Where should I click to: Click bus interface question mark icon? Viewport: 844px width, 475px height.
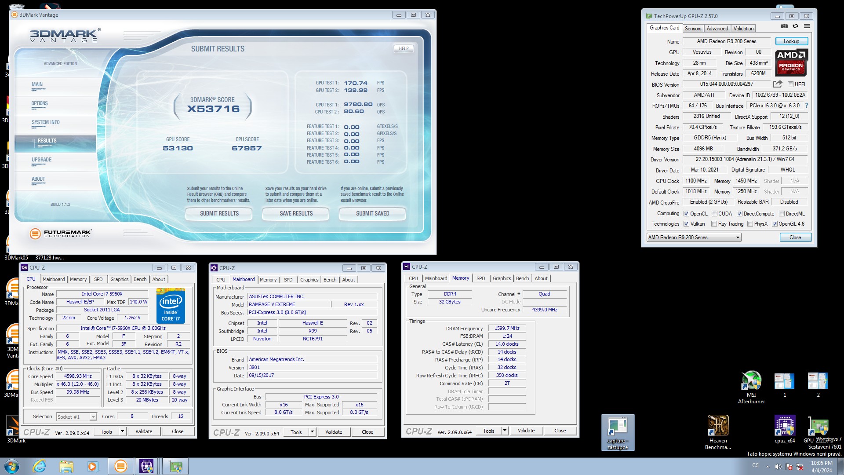[x=807, y=106]
